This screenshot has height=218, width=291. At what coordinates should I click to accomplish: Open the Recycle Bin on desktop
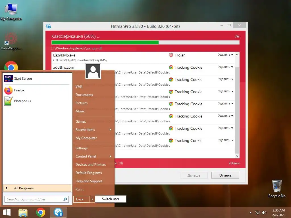[x=277, y=189]
